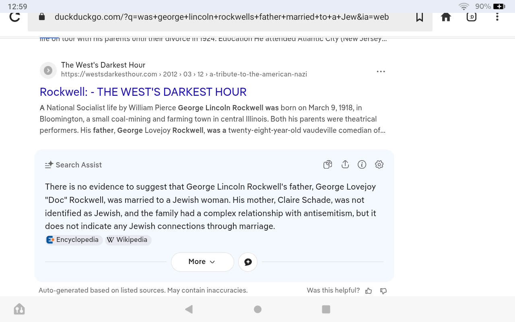The height and width of the screenshot is (322, 515).
Task: Tap the address bar URL
Action: [x=221, y=17]
